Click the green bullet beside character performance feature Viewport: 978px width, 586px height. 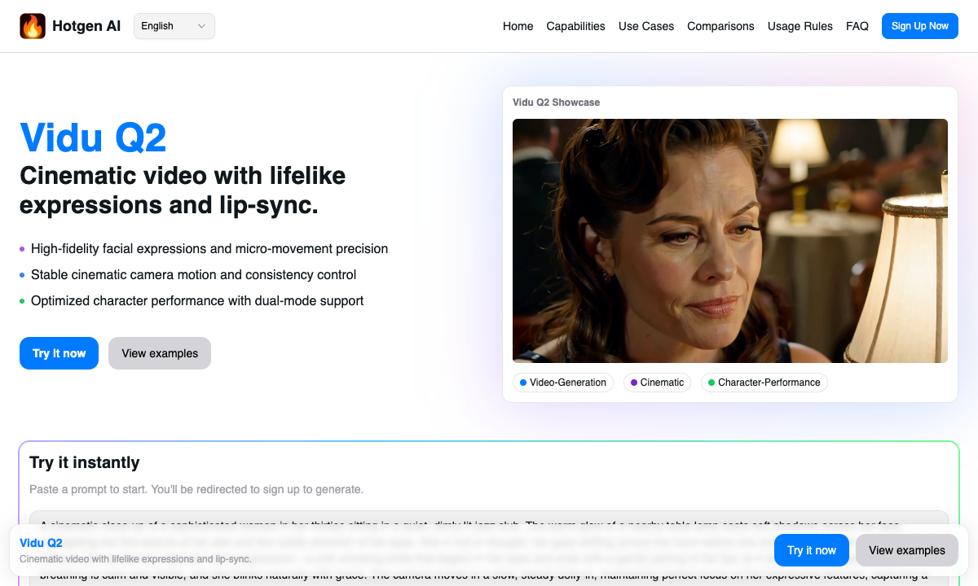(x=22, y=301)
